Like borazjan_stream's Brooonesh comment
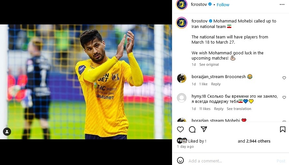The height and width of the screenshot is (165, 289). click(284, 78)
